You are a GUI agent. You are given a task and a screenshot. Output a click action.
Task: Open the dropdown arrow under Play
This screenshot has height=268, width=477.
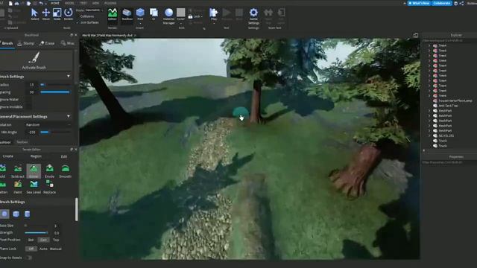pos(214,23)
